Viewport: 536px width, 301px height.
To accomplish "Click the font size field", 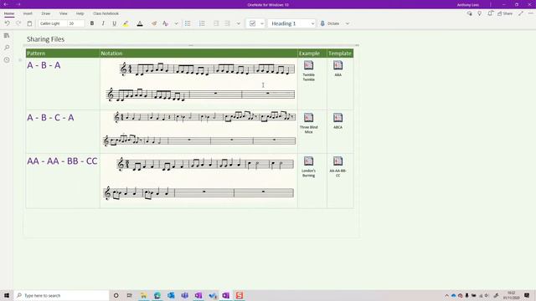I will (x=76, y=23).
